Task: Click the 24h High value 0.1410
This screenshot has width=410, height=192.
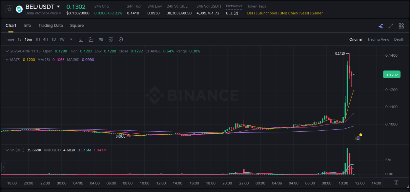Action: 133,13
